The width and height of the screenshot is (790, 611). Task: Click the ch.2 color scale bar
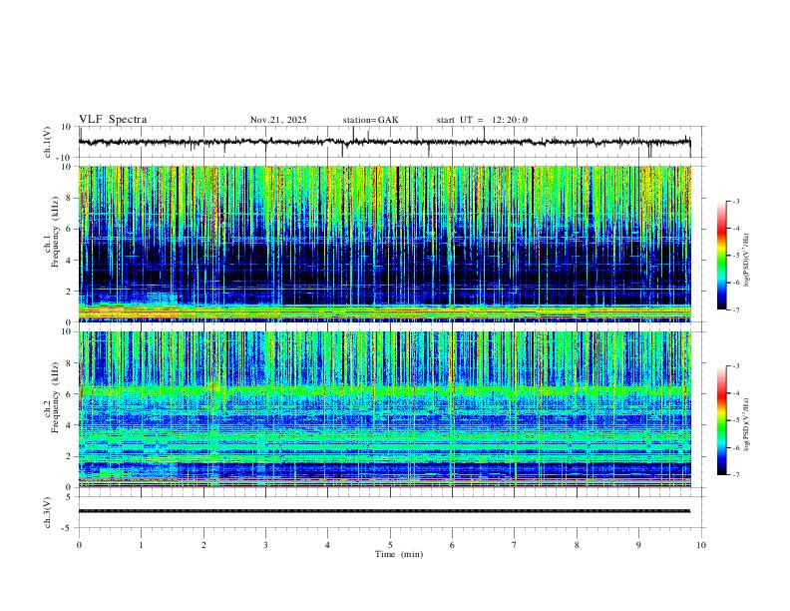click(722, 420)
